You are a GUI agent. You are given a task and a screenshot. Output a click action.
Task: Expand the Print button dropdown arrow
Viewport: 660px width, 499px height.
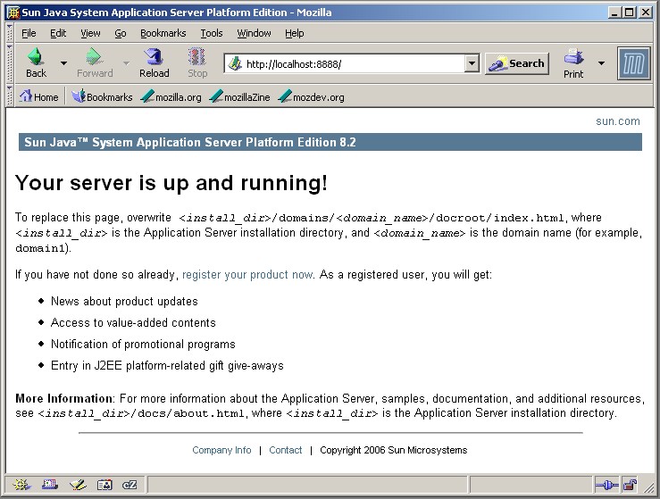point(601,63)
